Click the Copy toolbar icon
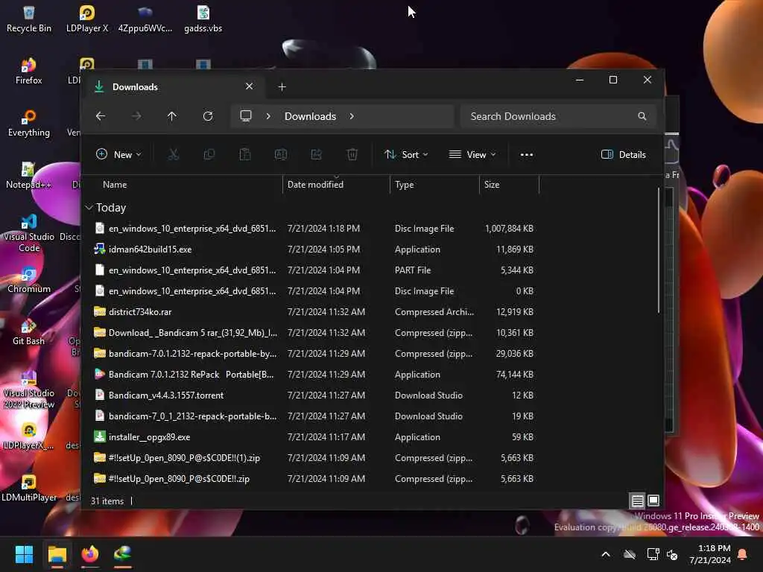763x572 pixels. pos(209,155)
